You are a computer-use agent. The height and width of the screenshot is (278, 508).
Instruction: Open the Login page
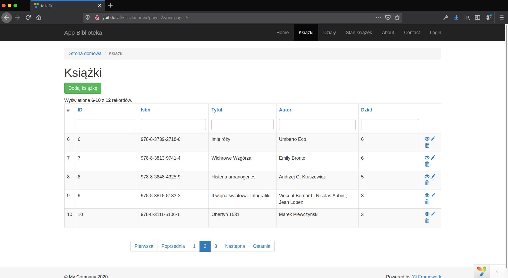click(x=435, y=33)
